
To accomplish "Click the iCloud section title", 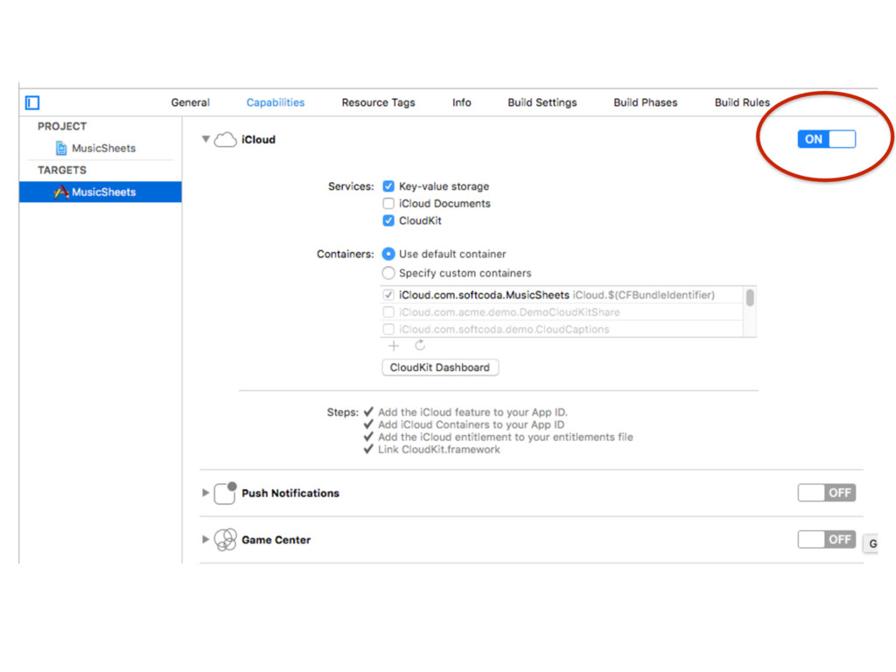I will pyautogui.click(x=258, y=139).
